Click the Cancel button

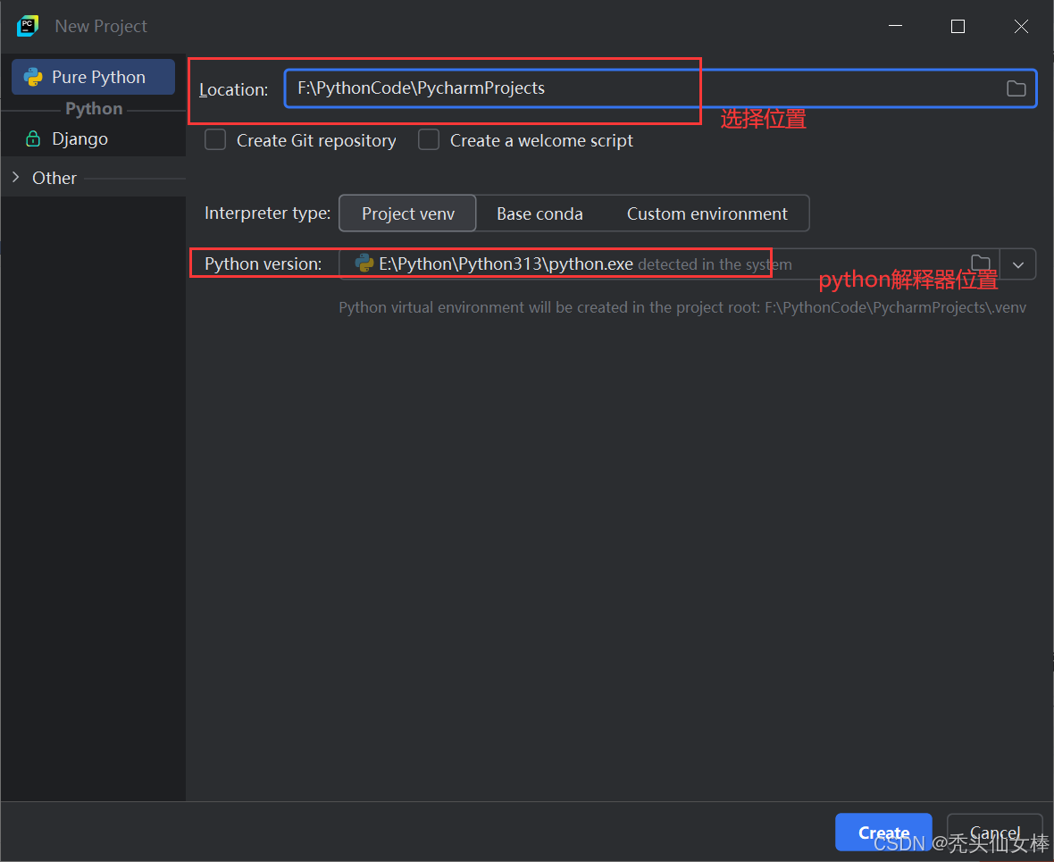(x=995, y=833)
